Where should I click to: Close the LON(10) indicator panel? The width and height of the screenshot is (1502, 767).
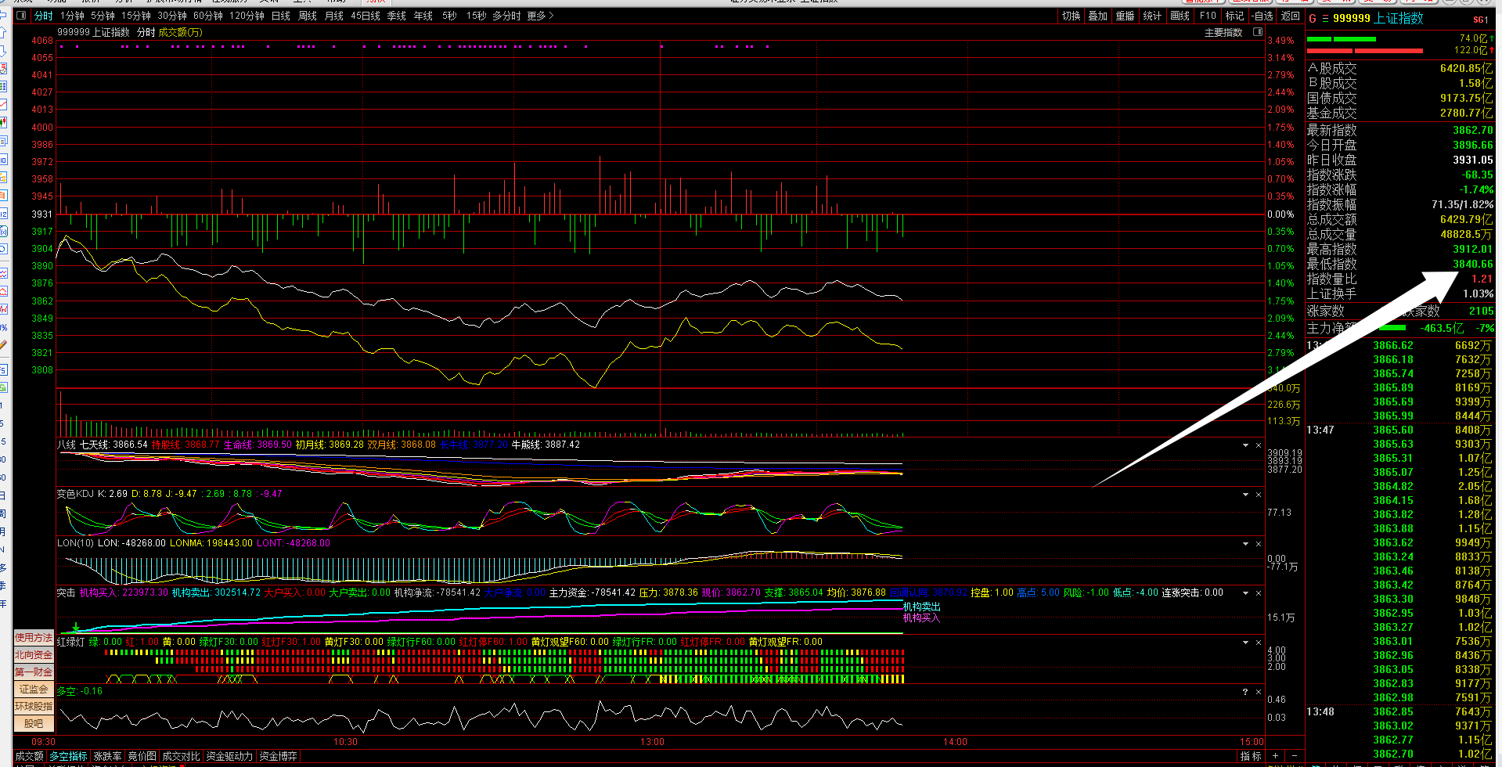pyautogui.click(x=1259, y=544)
